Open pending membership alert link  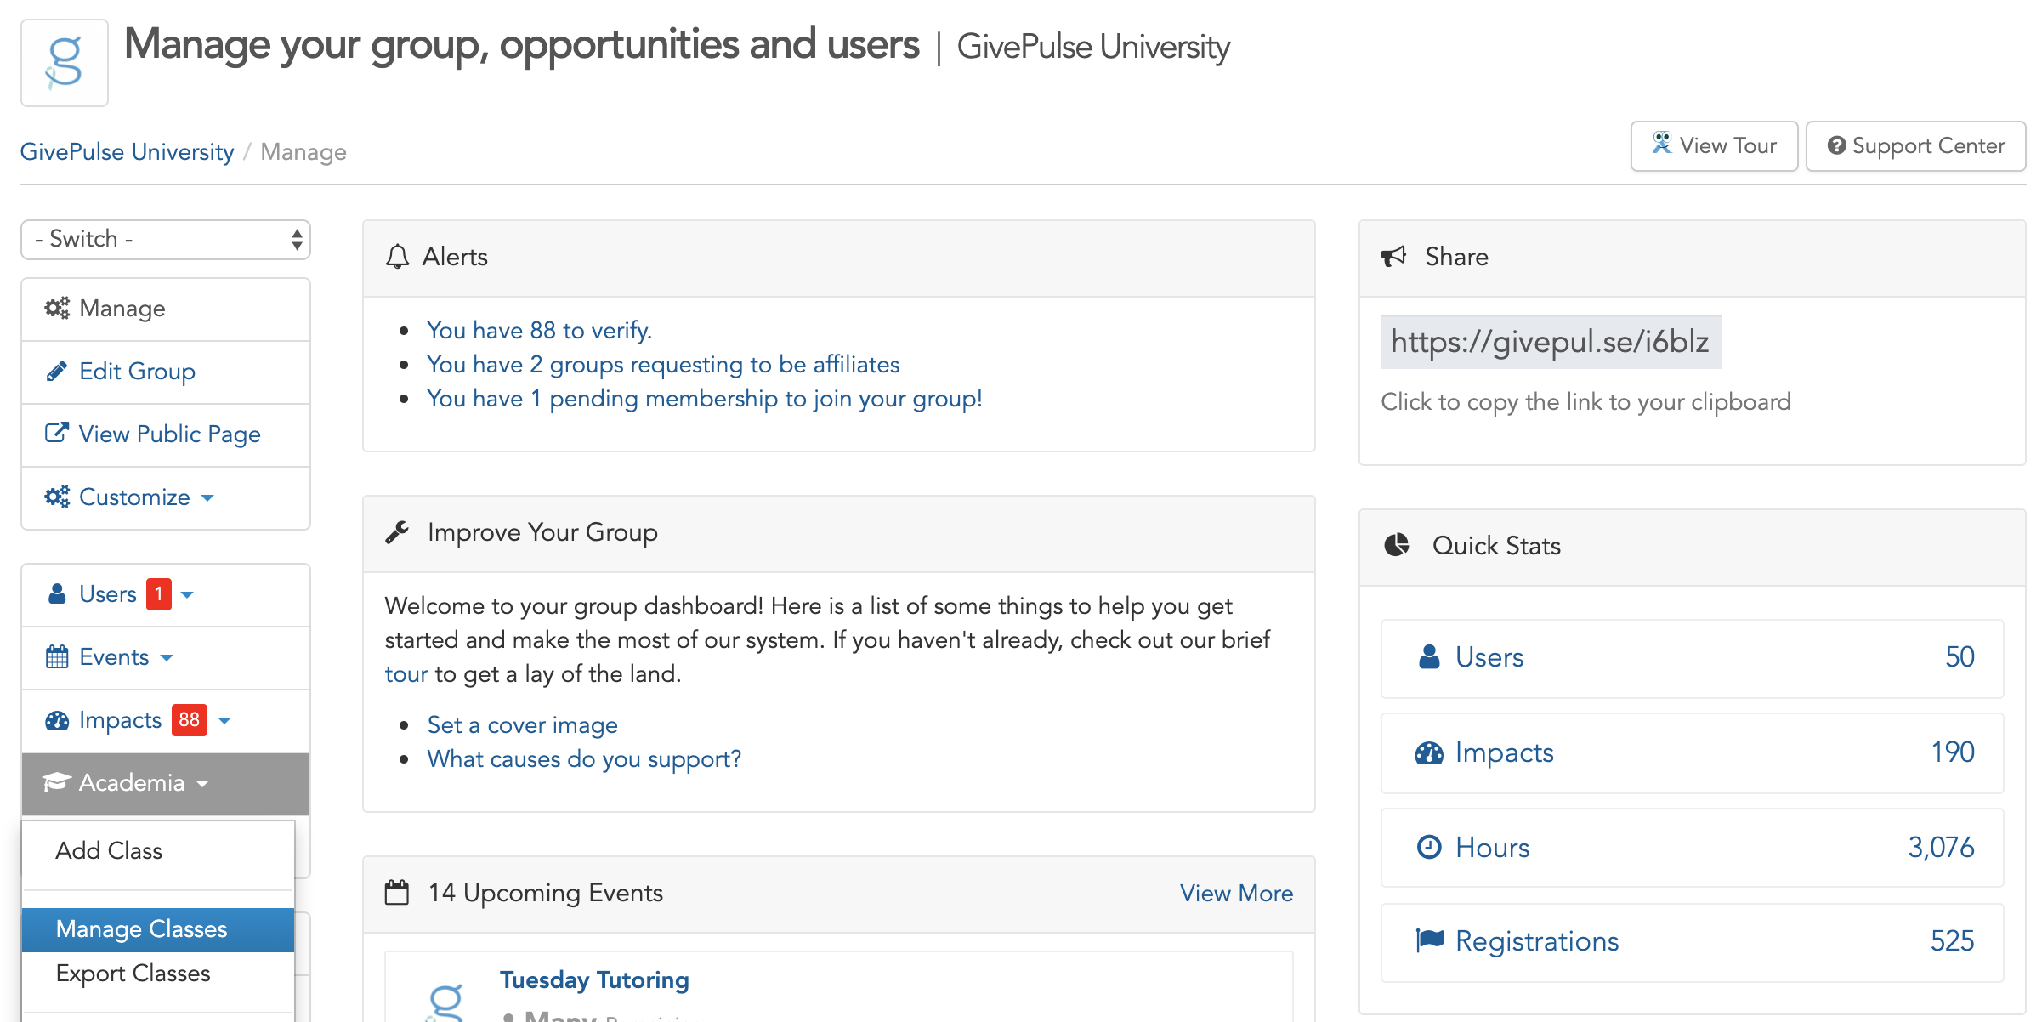click(705, 398)
